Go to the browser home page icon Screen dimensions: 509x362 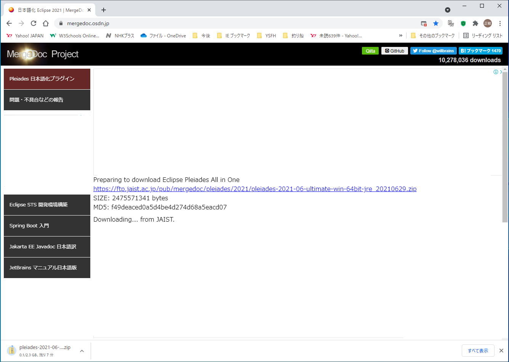click(46, 23)
